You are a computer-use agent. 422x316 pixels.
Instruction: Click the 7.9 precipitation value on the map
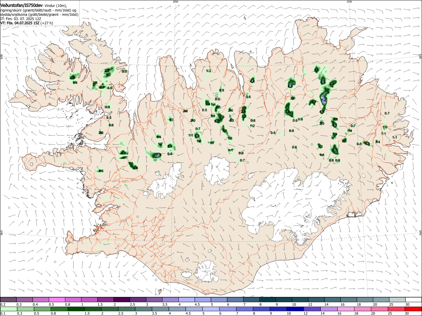[158, 155]
